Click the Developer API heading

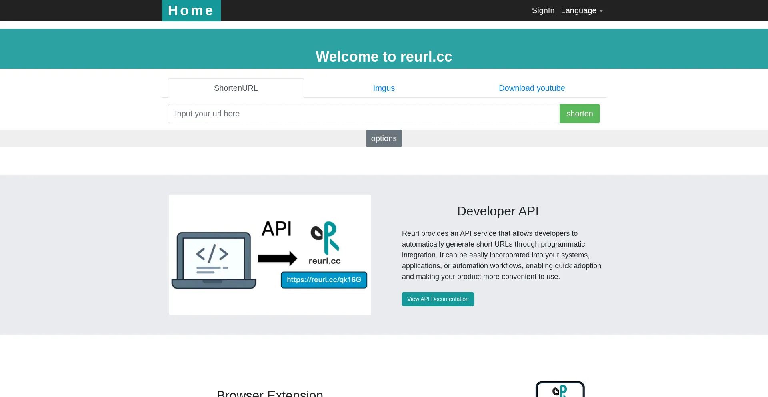click(498, 211)
